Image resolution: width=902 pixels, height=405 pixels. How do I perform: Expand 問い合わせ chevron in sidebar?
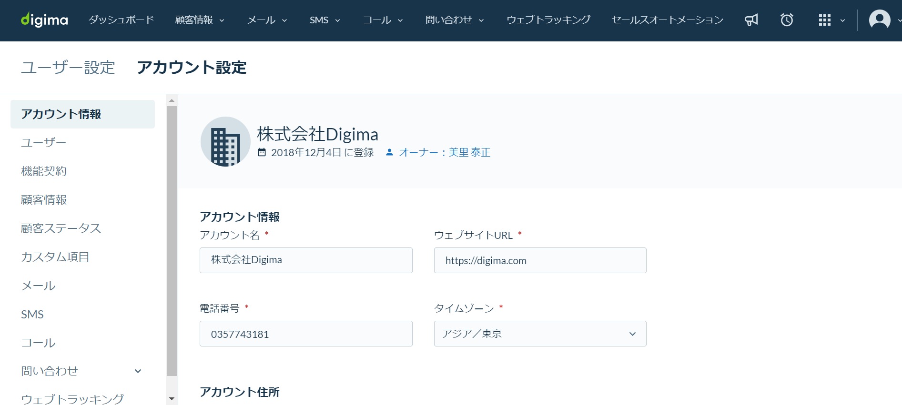[x=138, y=371]
